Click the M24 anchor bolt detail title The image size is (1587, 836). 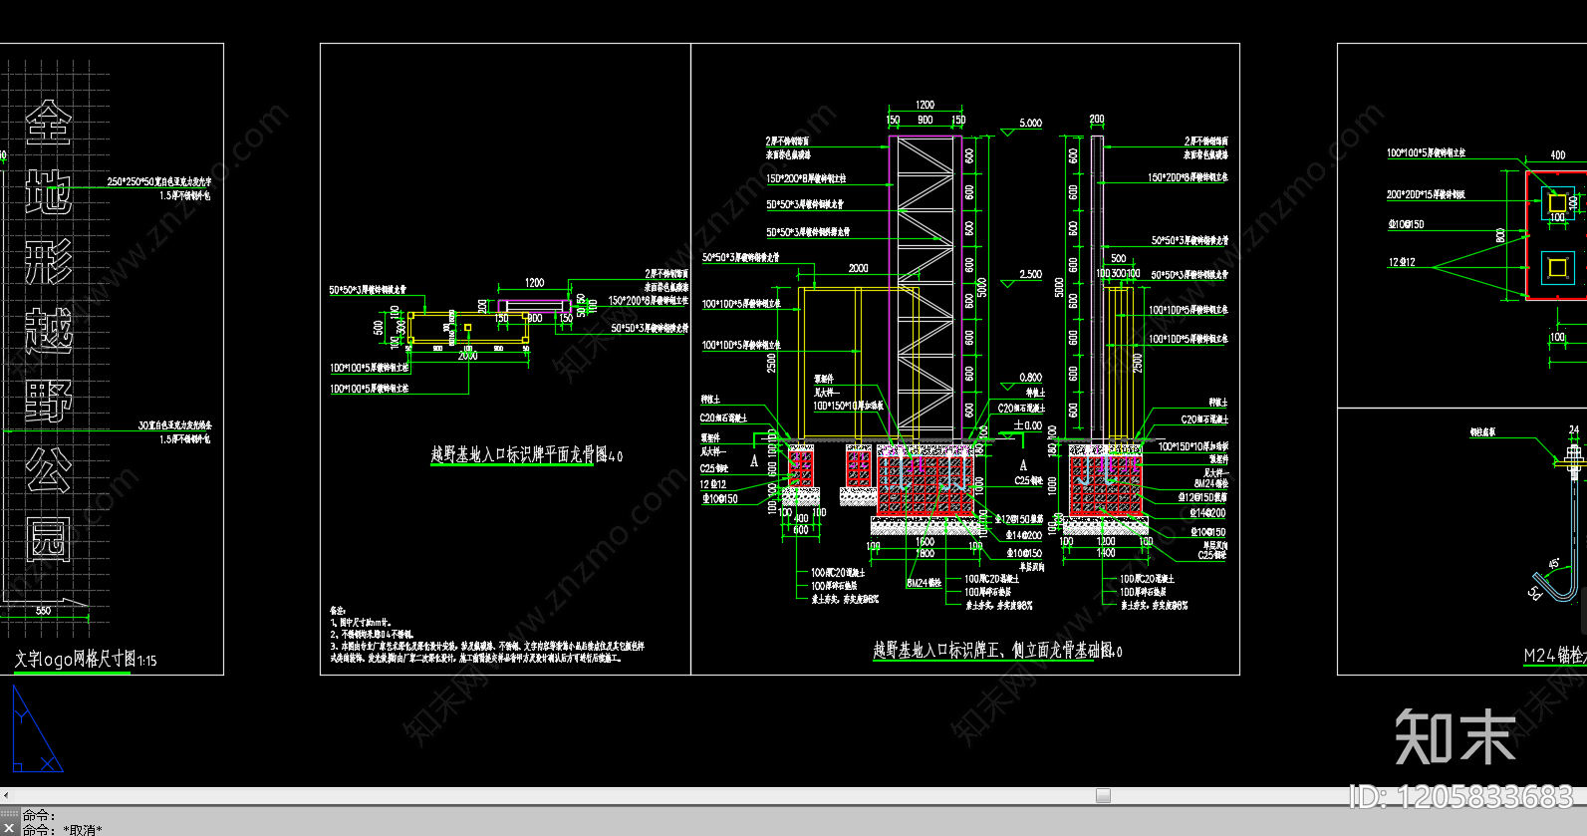[x=1554, y=656]
